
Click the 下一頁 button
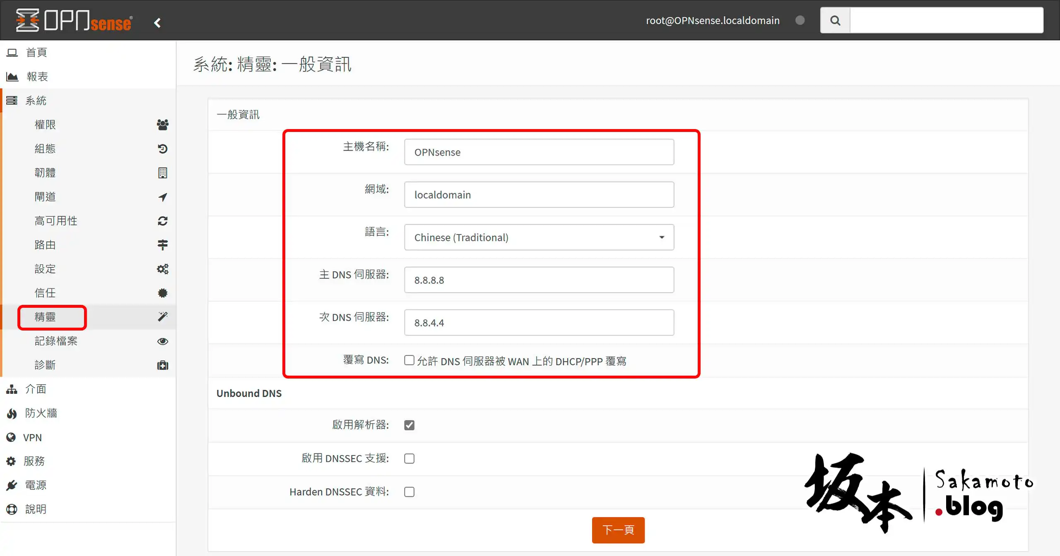point(618,530)
